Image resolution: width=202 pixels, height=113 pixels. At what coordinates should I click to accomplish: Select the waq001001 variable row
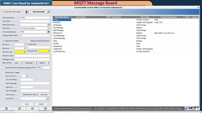126,49
